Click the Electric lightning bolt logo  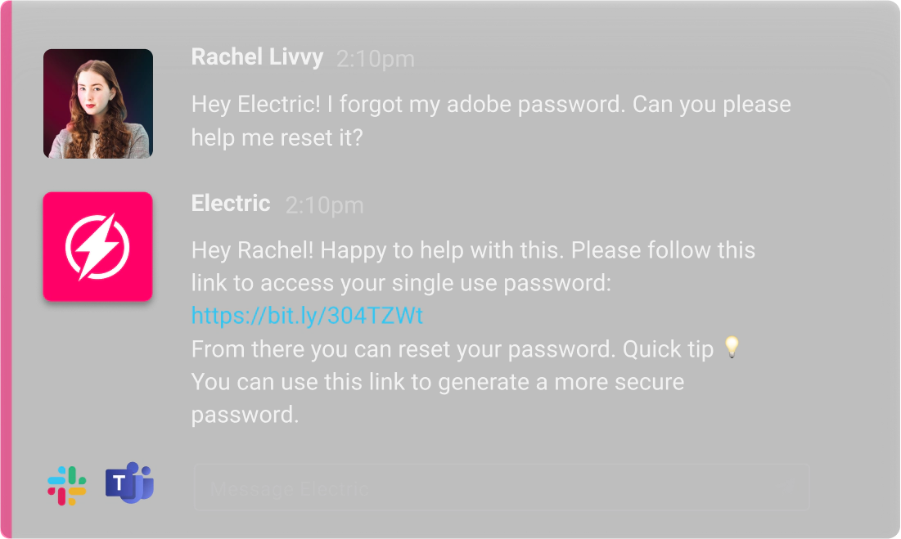[97, 246]
